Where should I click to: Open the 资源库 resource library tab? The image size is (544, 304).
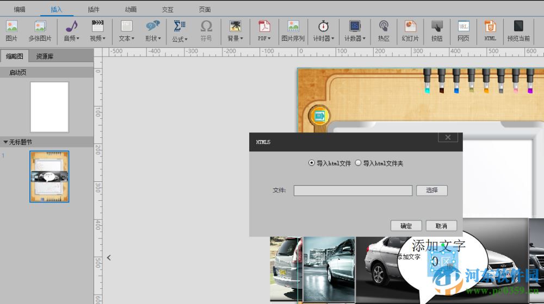[45, 56]
